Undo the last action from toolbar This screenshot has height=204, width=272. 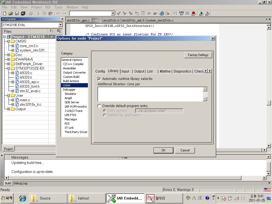(58, 13)
